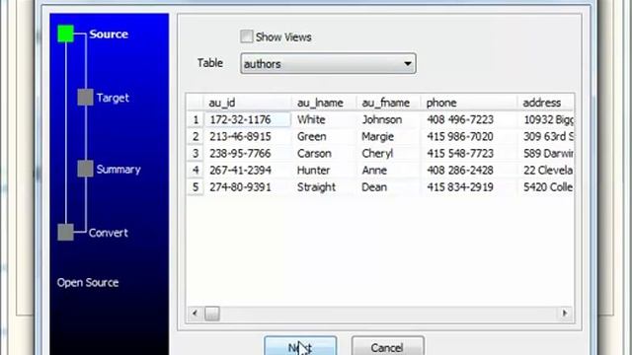Click cell 172-32-1176
Viewport: 632px width, 355px height.
(x=248, y=119)
